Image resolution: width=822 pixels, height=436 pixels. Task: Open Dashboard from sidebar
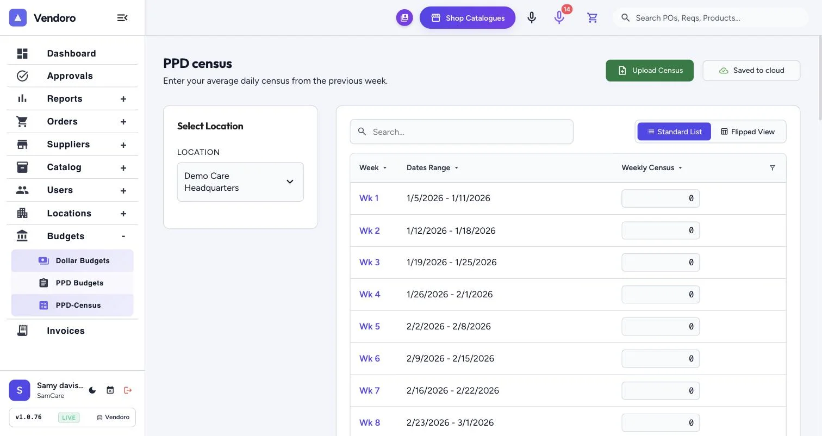pyautogui.click(x=72, y=53)
